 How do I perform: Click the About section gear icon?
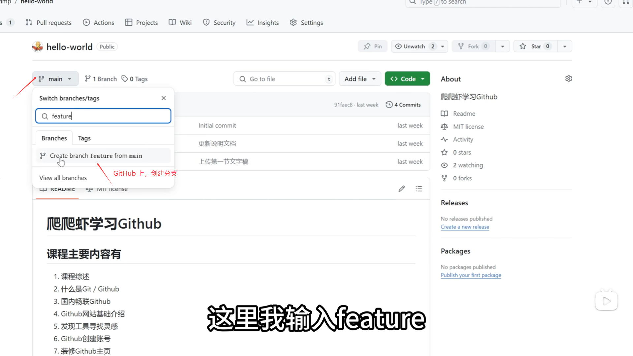coord(568,79)
